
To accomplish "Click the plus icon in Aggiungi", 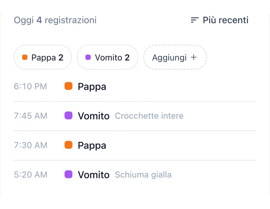I will pos(194,57).
